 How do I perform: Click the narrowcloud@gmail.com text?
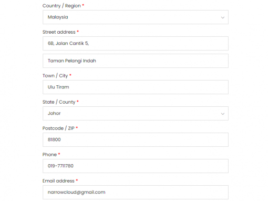point(77,192)
